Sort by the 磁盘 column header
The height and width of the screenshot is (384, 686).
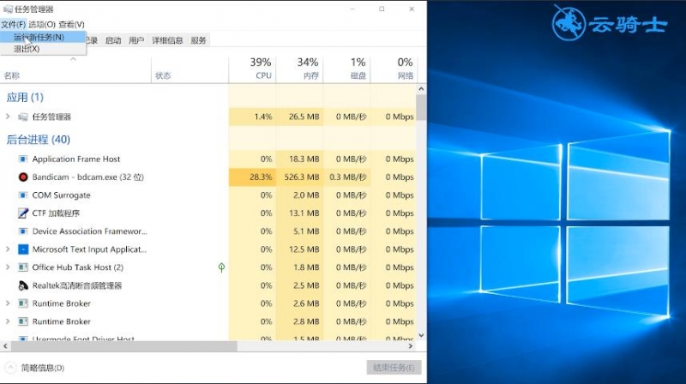click(x=347, y=69)
